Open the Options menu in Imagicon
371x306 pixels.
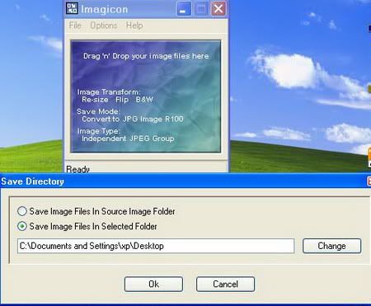tap(104, 26)
